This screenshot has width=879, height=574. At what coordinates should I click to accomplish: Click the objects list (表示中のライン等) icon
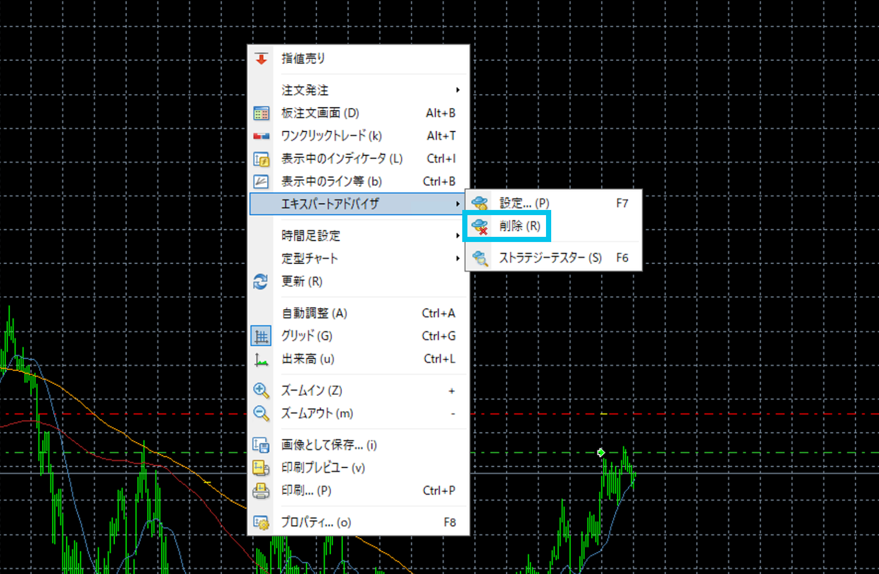click(261, 182)
